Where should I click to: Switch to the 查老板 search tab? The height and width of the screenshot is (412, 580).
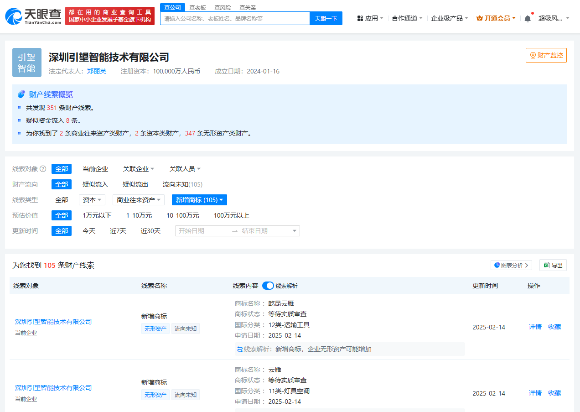pos(197,7)
